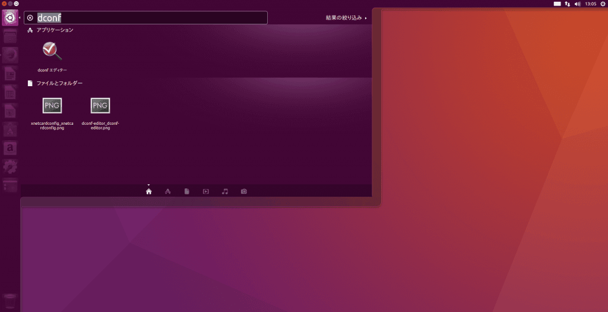Open System Settings from launcher

click(x=10, y=167)
